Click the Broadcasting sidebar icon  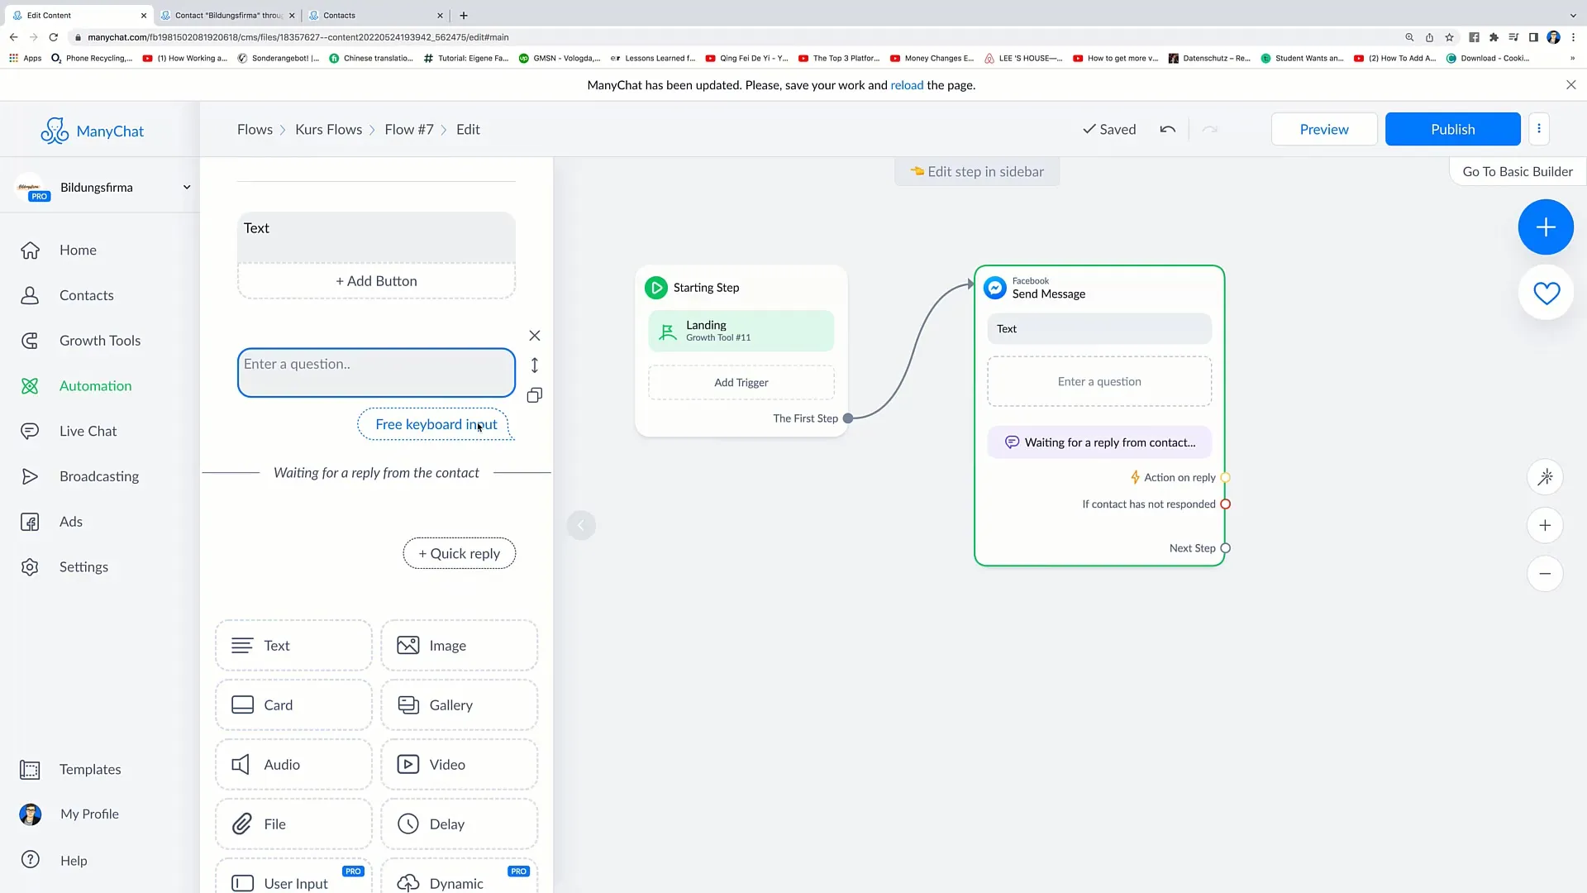click(x=30, y=475)
